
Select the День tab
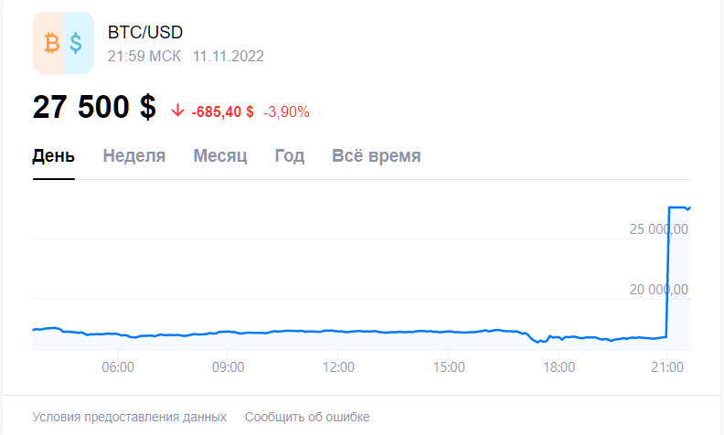[x=54, y=156]
